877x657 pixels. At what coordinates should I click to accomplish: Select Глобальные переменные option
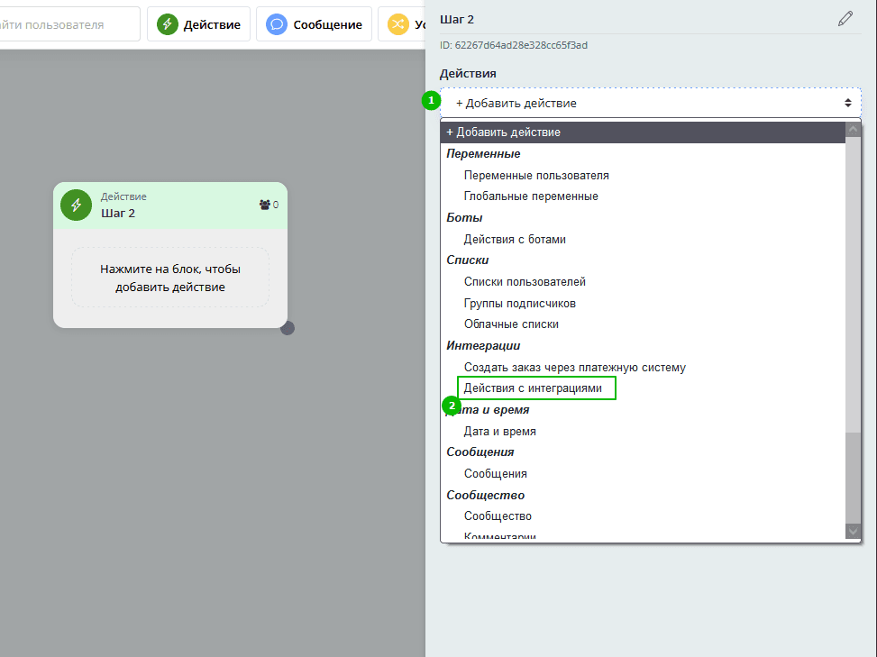pos(531,196)
